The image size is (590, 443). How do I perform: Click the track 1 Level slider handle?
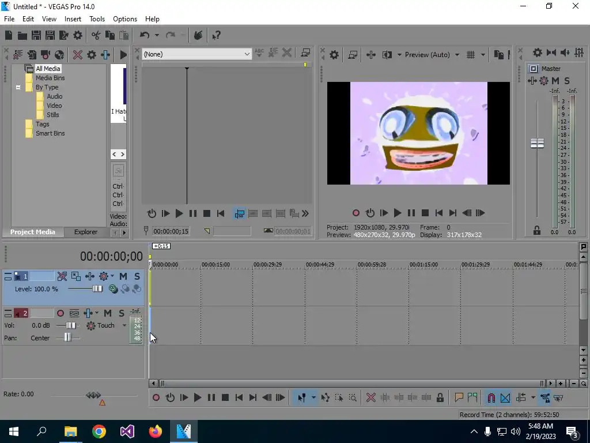97,289
